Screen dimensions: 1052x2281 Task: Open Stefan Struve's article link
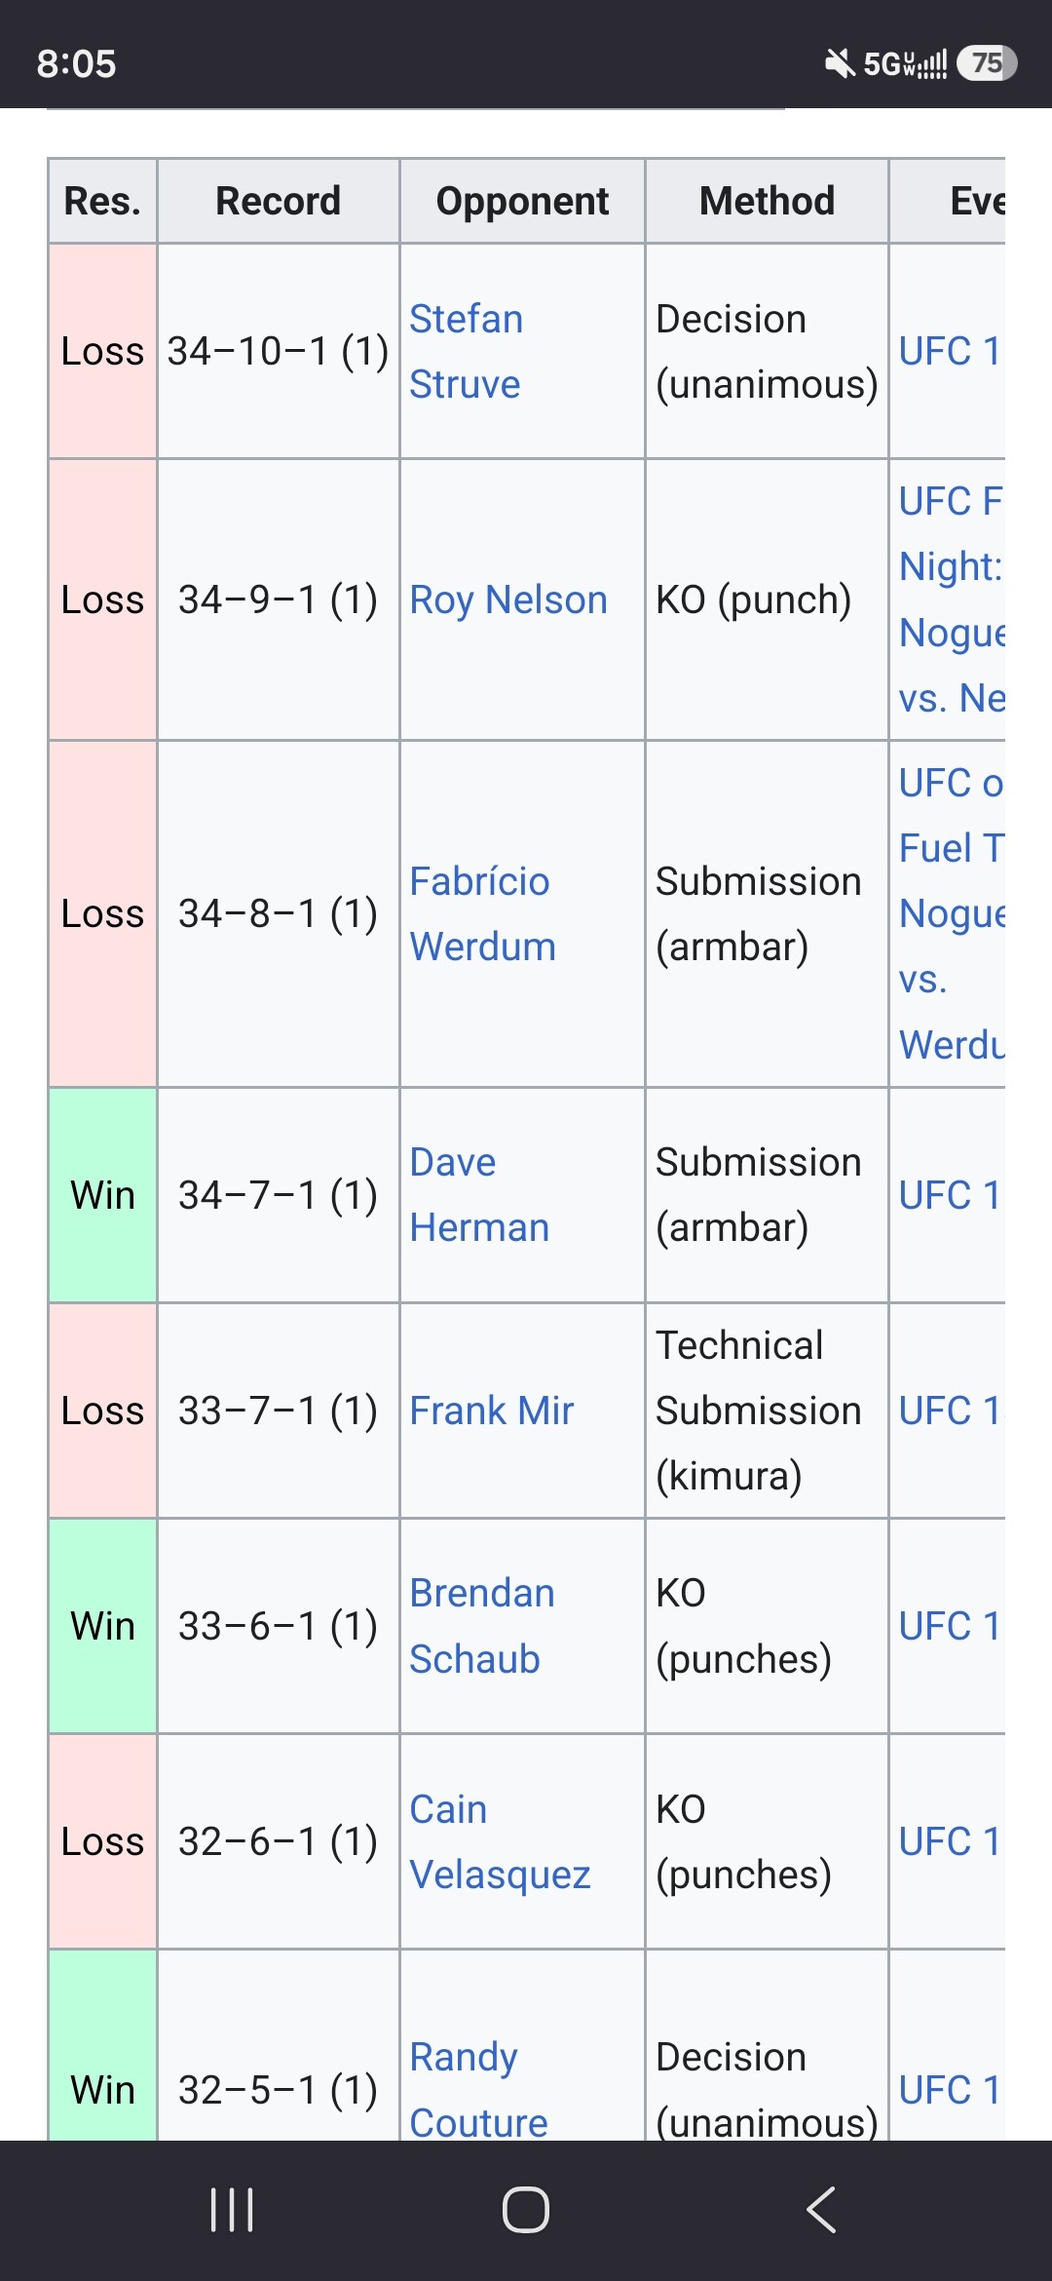point(466,351)
